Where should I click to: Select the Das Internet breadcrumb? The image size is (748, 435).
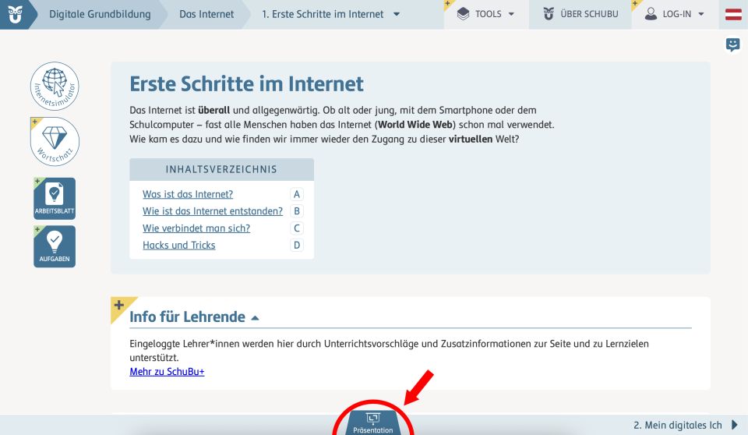[206, 14]
